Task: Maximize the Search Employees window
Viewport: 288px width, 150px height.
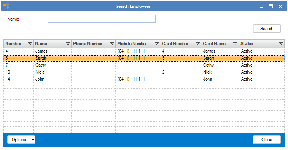Action: (270, 6)
